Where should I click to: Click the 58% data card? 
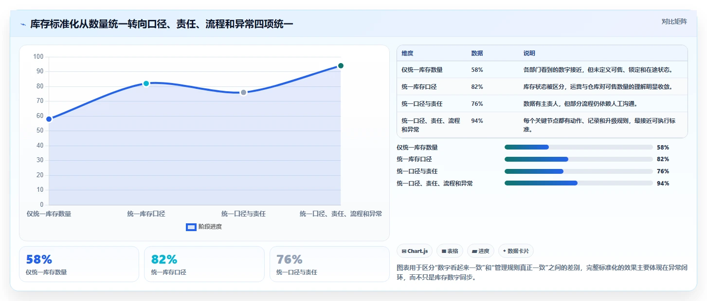[x=79, y=264]
